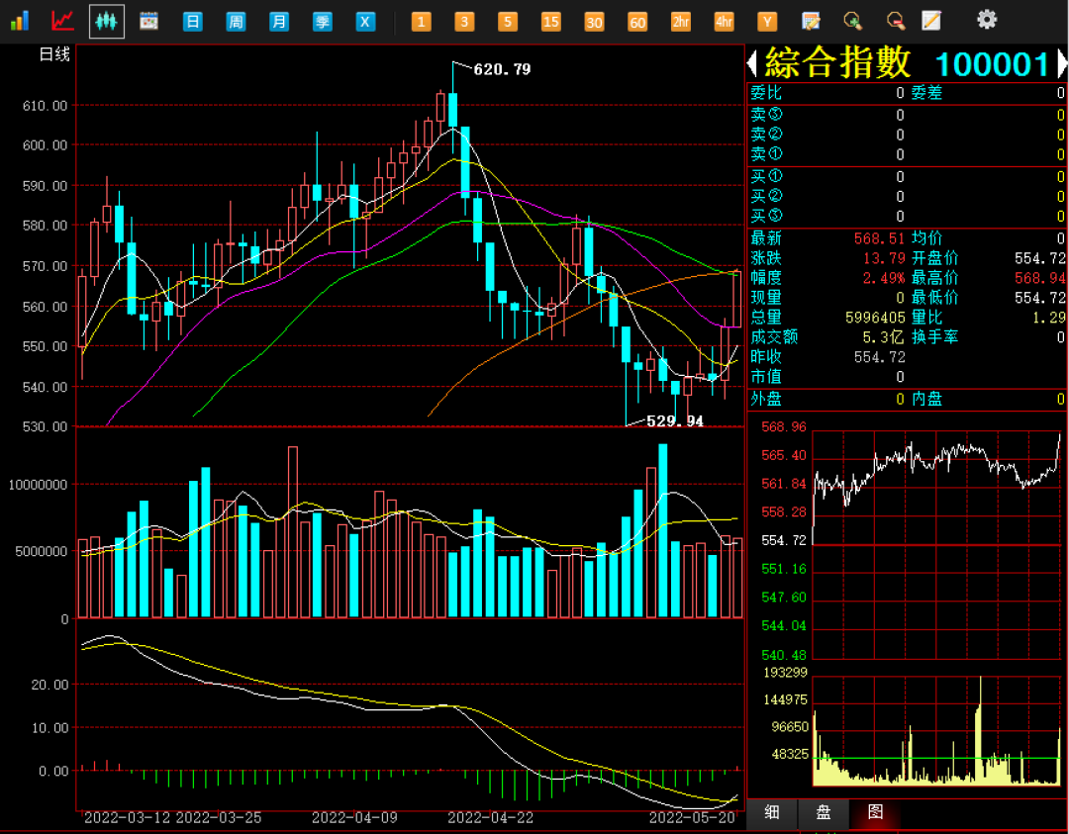Click the 綜合指數 title
The width and height of the screenshot is (1069, 834).
[838, 62]
